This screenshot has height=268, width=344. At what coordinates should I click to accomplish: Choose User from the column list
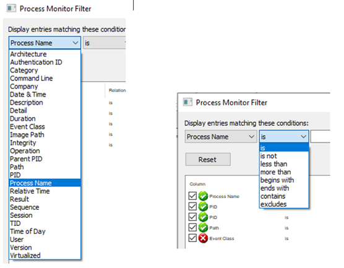point(45,240)
